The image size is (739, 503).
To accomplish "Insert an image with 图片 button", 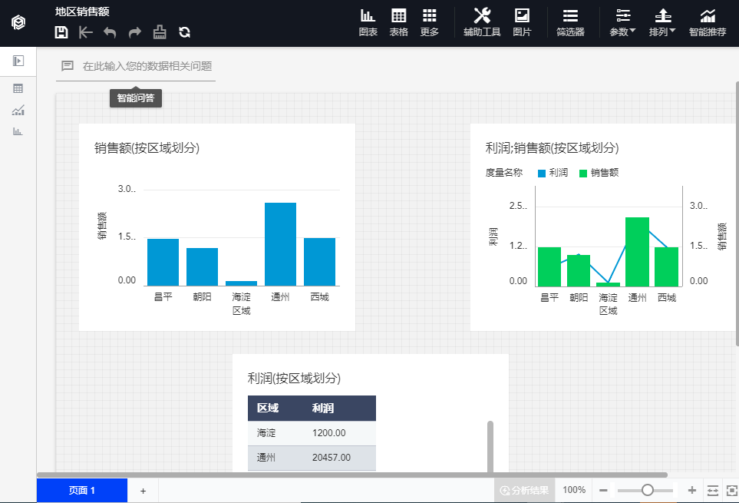I will pos(522,22).
